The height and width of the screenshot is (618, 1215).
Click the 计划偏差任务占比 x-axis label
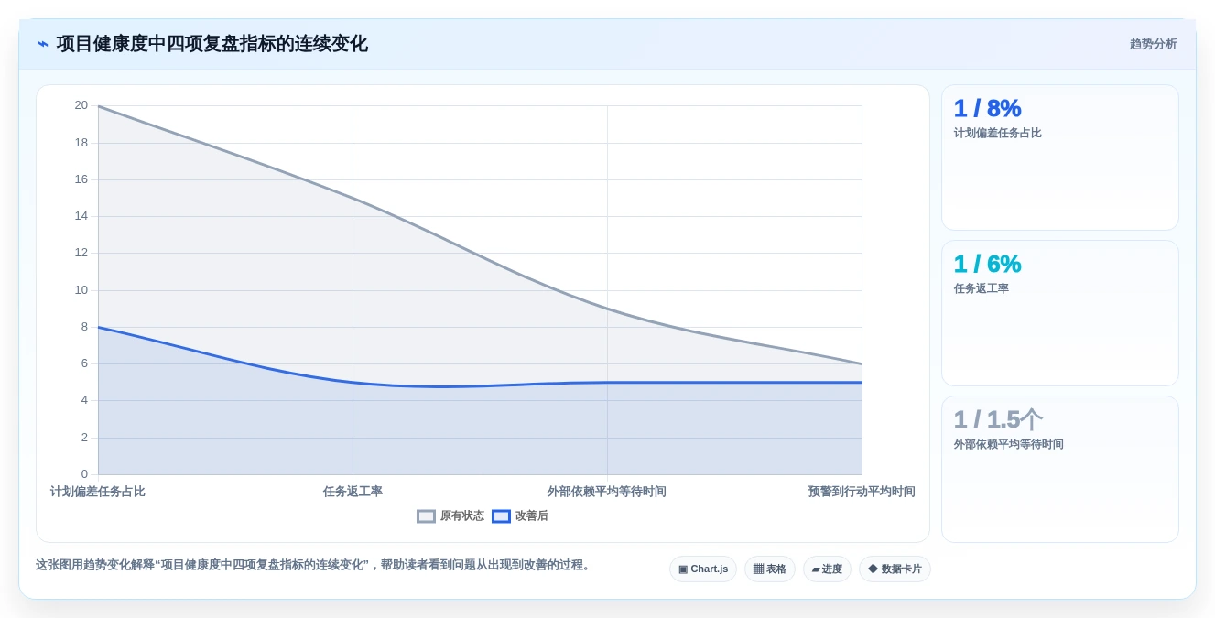(x=98, y=492)
